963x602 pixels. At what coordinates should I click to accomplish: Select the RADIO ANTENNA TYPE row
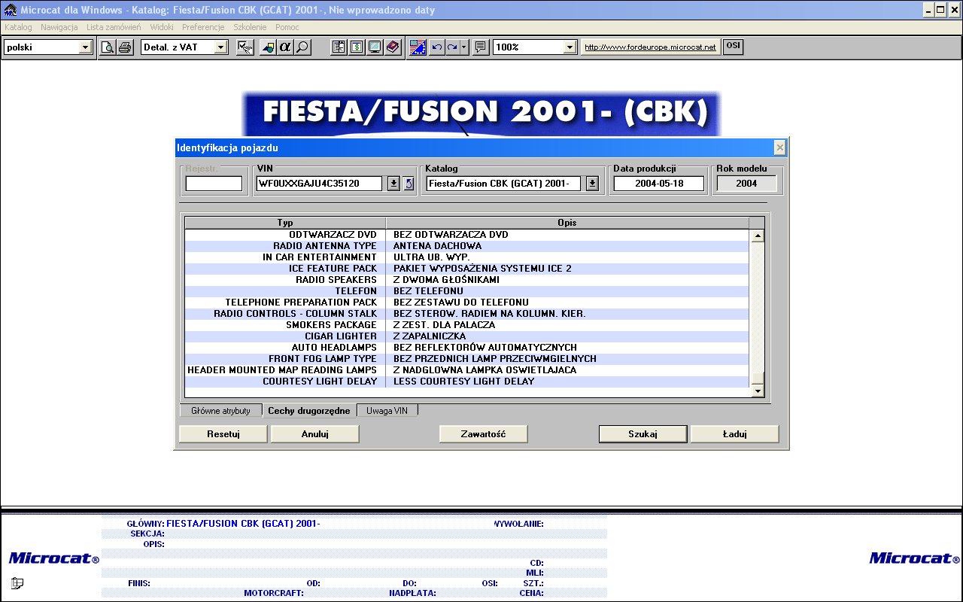point(467,246)
